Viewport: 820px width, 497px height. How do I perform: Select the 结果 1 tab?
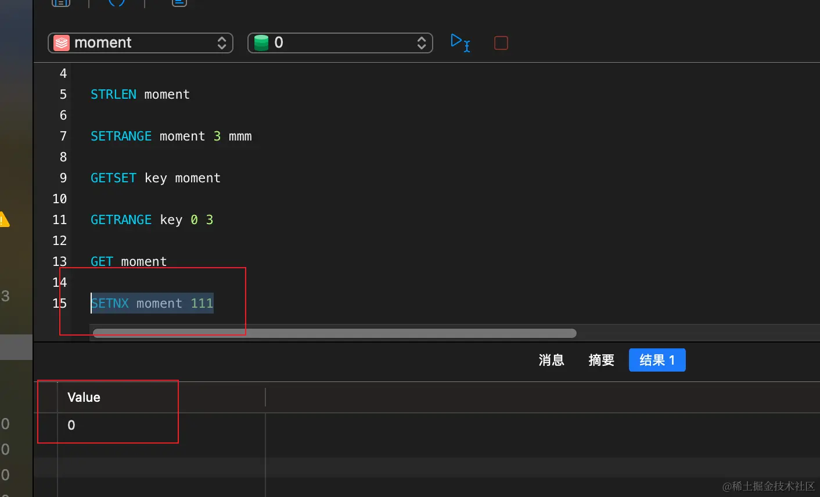point(657,360)
